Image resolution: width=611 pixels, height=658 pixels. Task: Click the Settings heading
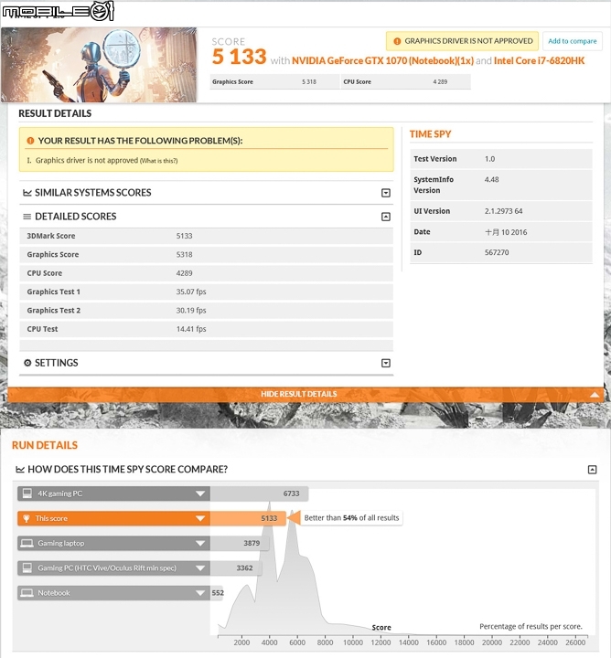[x=57, y=363]
